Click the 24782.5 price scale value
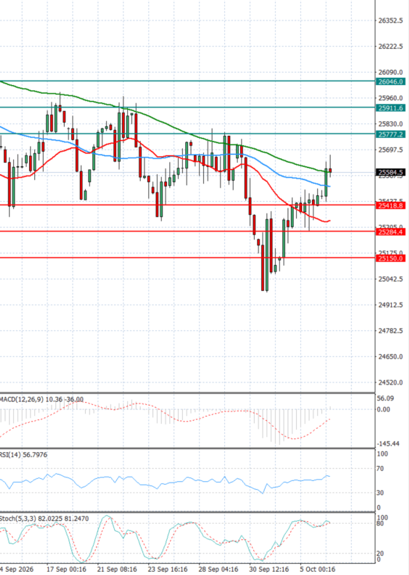This screenshot has height=575, width=409. point(390,330)
